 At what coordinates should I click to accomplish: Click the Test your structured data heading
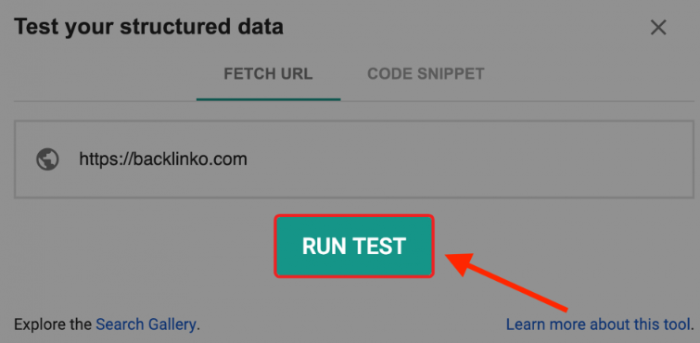[148, 27]
